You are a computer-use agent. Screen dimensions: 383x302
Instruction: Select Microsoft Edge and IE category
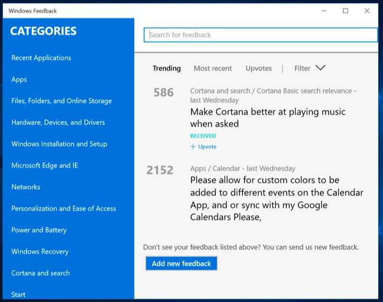click(x=45, y=166)
